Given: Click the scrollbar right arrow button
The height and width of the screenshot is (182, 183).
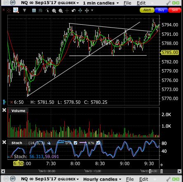Looking at the screenshot, I should tap(179, 171).
